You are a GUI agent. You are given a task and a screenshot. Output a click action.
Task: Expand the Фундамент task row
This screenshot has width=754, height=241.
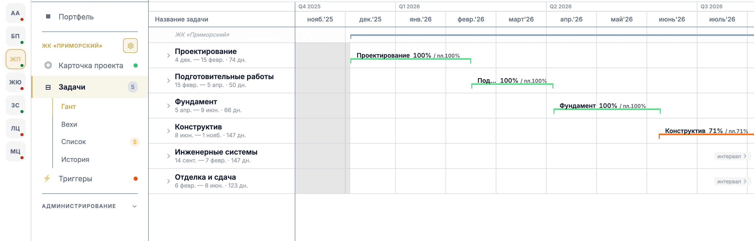pyautogui.click(x=168, y=106)
